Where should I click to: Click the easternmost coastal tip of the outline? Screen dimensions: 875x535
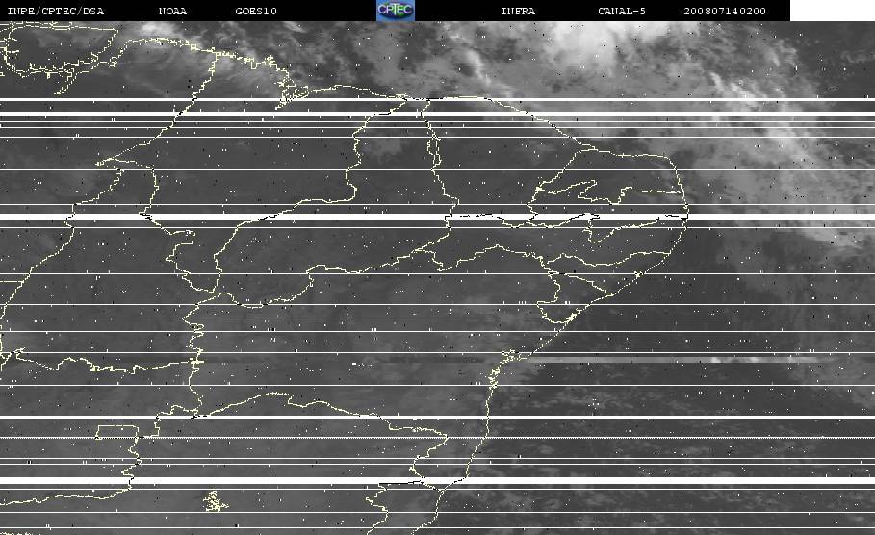tap(687, 215)
